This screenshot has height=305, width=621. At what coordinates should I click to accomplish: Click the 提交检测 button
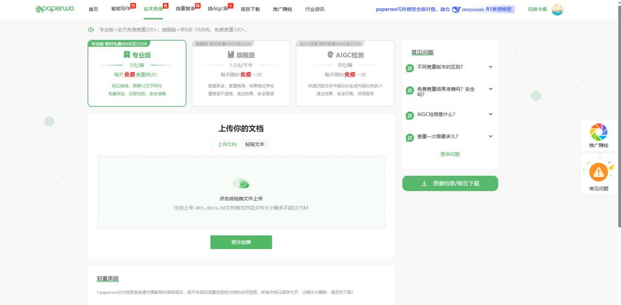(241, 242)
